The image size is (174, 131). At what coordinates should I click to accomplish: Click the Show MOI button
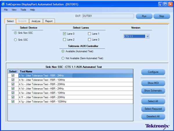(x=153, y=83)
